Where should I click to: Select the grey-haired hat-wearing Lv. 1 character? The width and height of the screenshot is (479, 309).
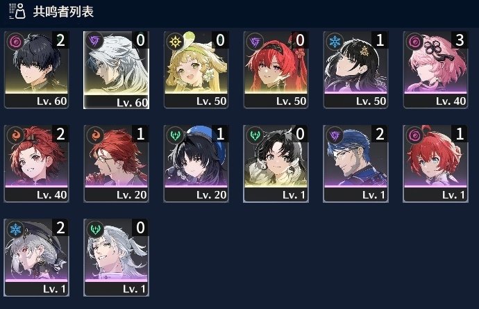36,258
